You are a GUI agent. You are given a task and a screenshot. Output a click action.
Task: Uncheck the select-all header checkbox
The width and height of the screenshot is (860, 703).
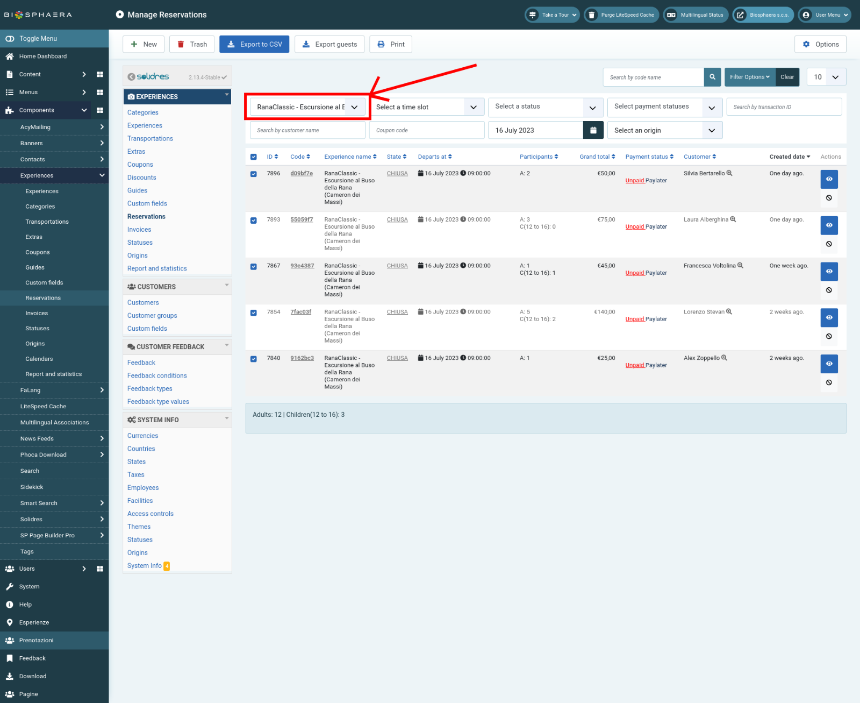(254, 157)
